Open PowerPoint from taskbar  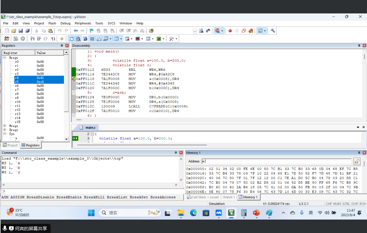point(256,213)
